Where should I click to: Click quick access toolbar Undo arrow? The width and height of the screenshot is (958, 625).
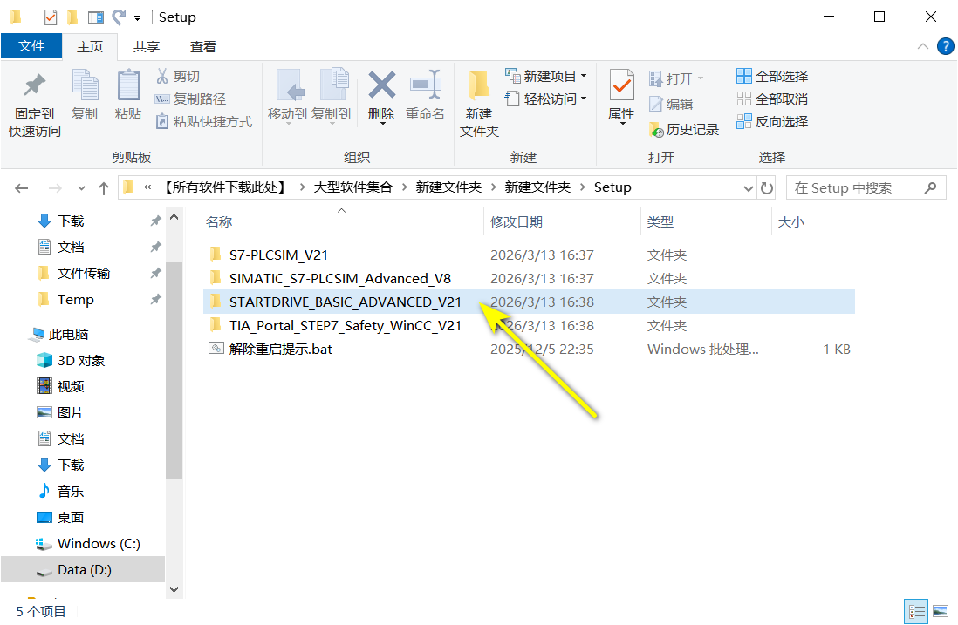tap(120, 17)
